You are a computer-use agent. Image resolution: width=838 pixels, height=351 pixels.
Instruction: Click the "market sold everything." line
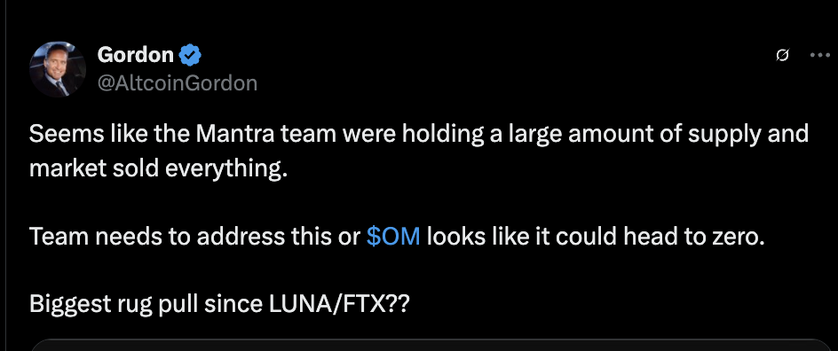(159, 168)
